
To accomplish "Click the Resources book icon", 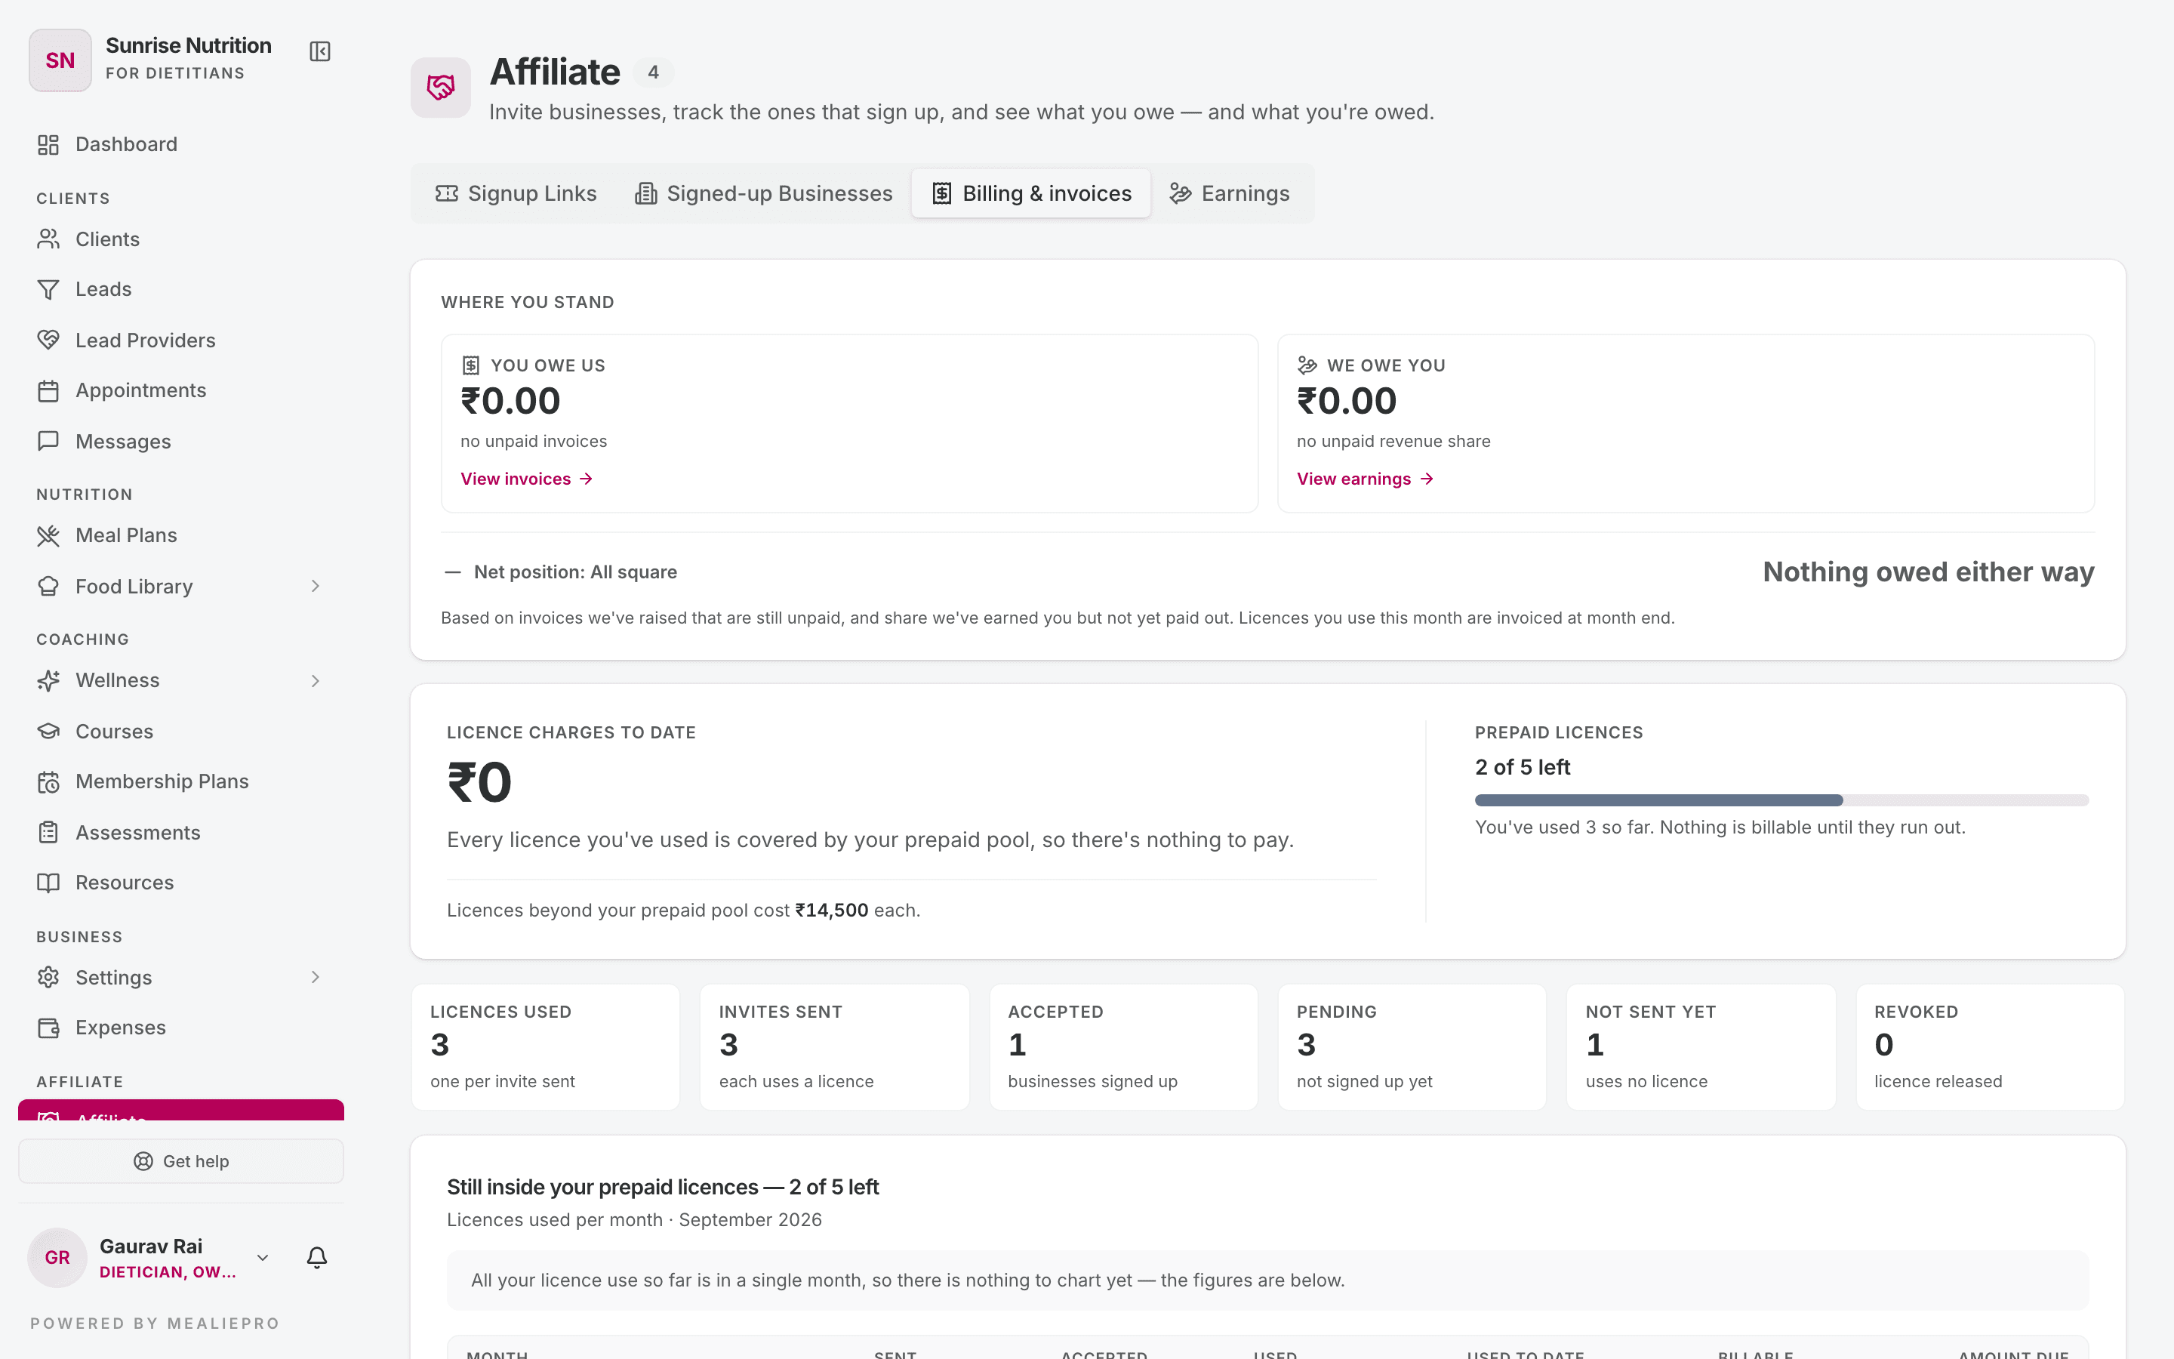I will pos(48,883).
